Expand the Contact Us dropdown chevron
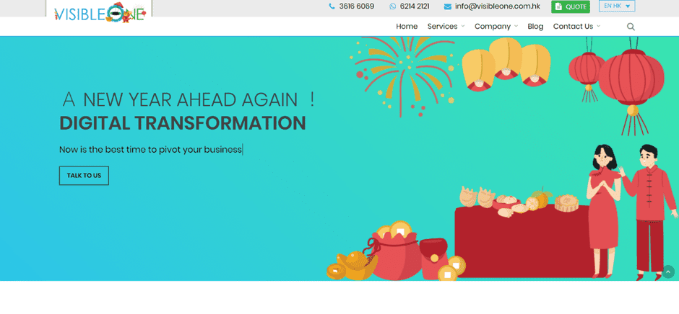 (x=598, y=27)
